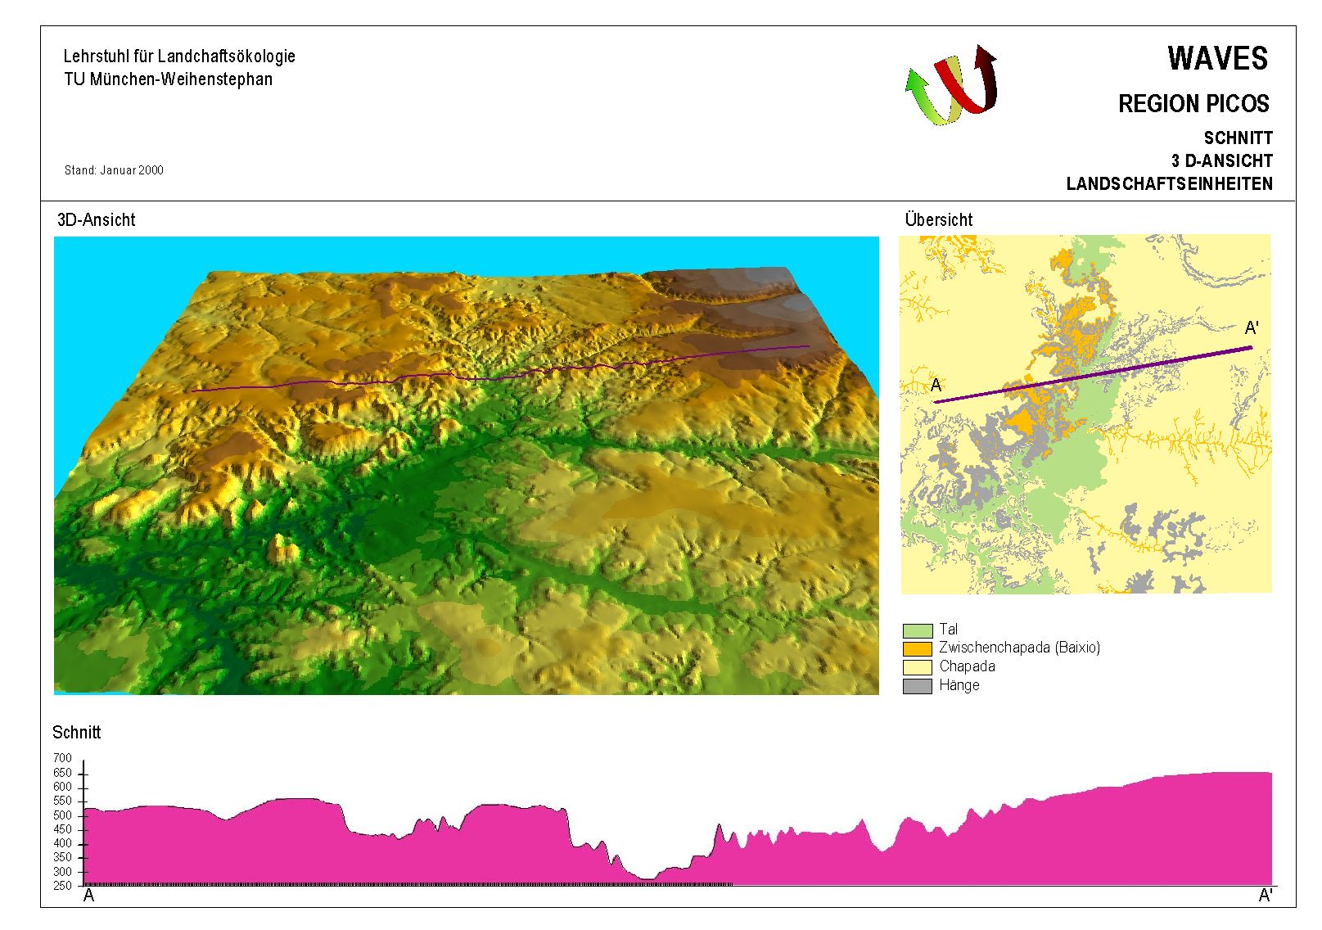Click the 'Tal' legend label
Image resolution: width=1322 pixels, height=930 pixels.
tap(948, 630)
